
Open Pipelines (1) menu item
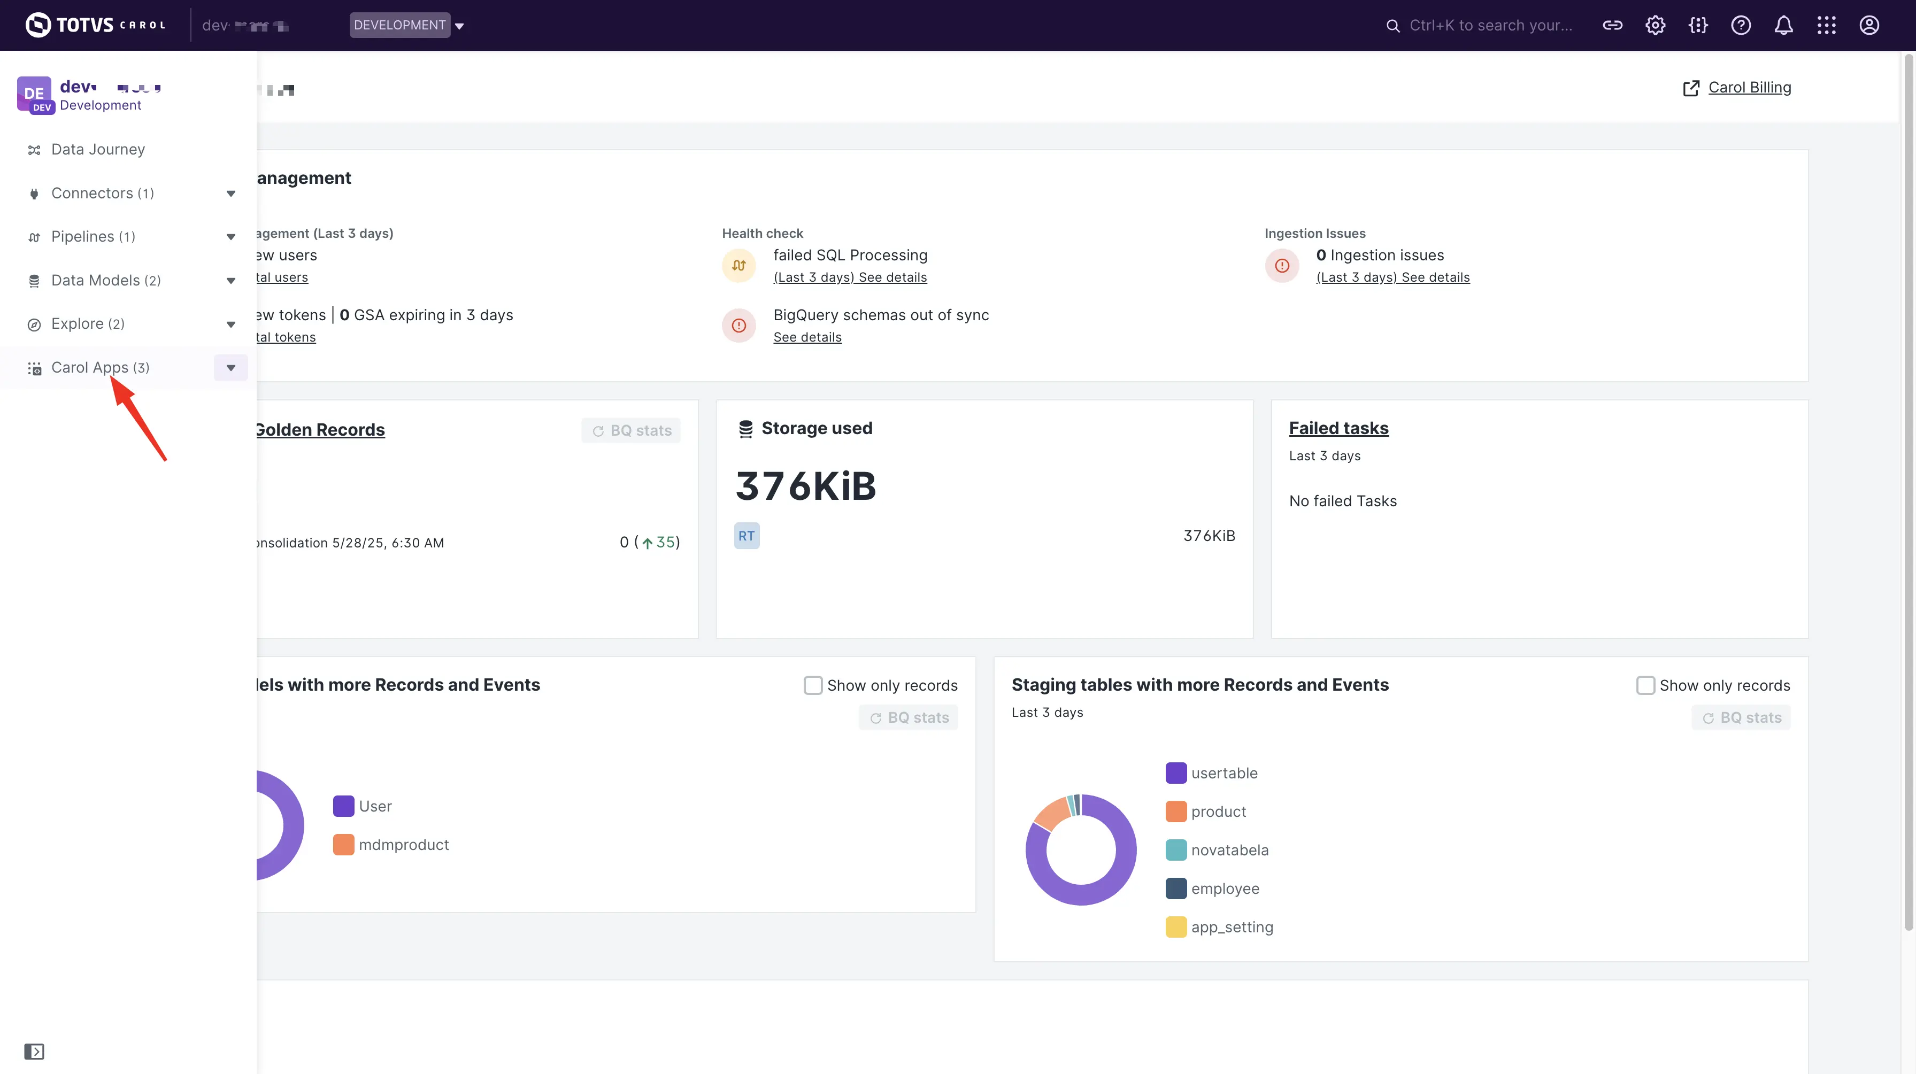pyautogui.click(x=93, y=236)
